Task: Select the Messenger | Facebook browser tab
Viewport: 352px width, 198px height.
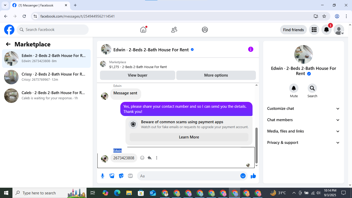Action: click(40, 5)
